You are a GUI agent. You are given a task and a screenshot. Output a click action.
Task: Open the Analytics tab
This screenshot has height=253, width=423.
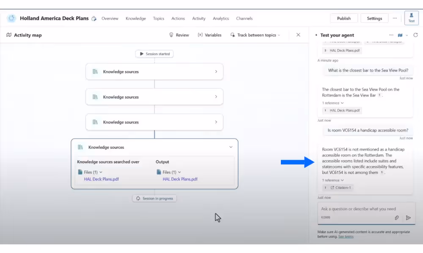(221, 18)
